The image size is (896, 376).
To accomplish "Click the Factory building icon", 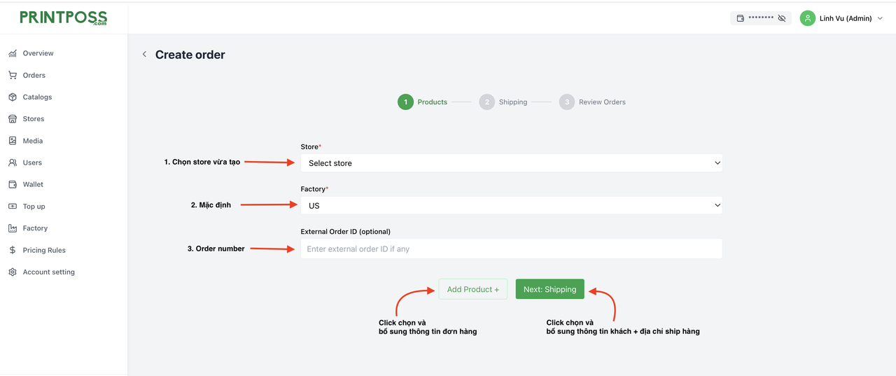I will (x=13, y=228).
